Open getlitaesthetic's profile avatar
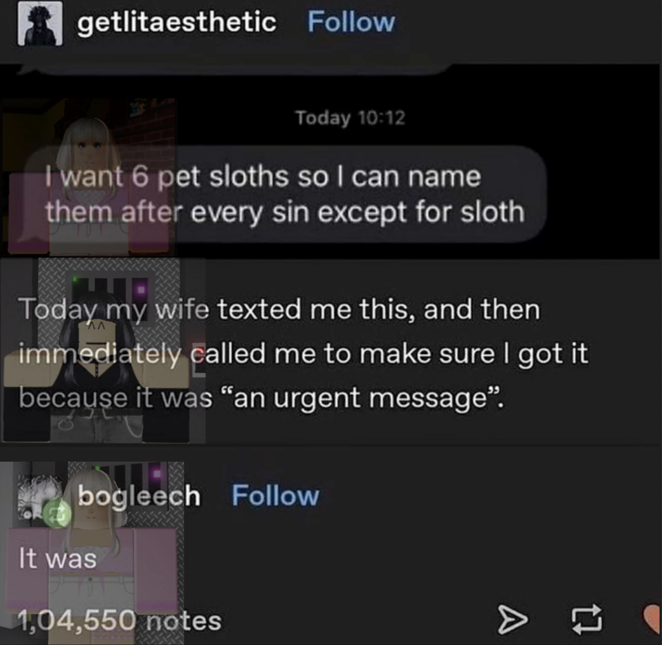662x645 pixels. 40,23
